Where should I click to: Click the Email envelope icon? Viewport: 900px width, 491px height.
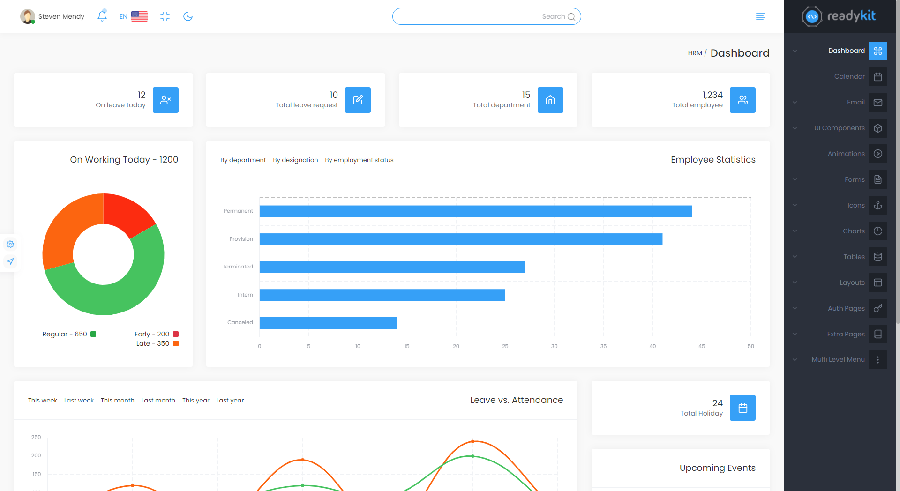tap(877, 103)
